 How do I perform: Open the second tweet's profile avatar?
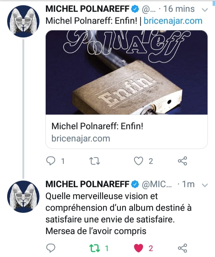23,196
